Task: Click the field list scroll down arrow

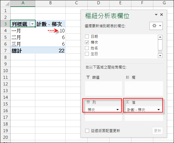Action: coord(160,55)
